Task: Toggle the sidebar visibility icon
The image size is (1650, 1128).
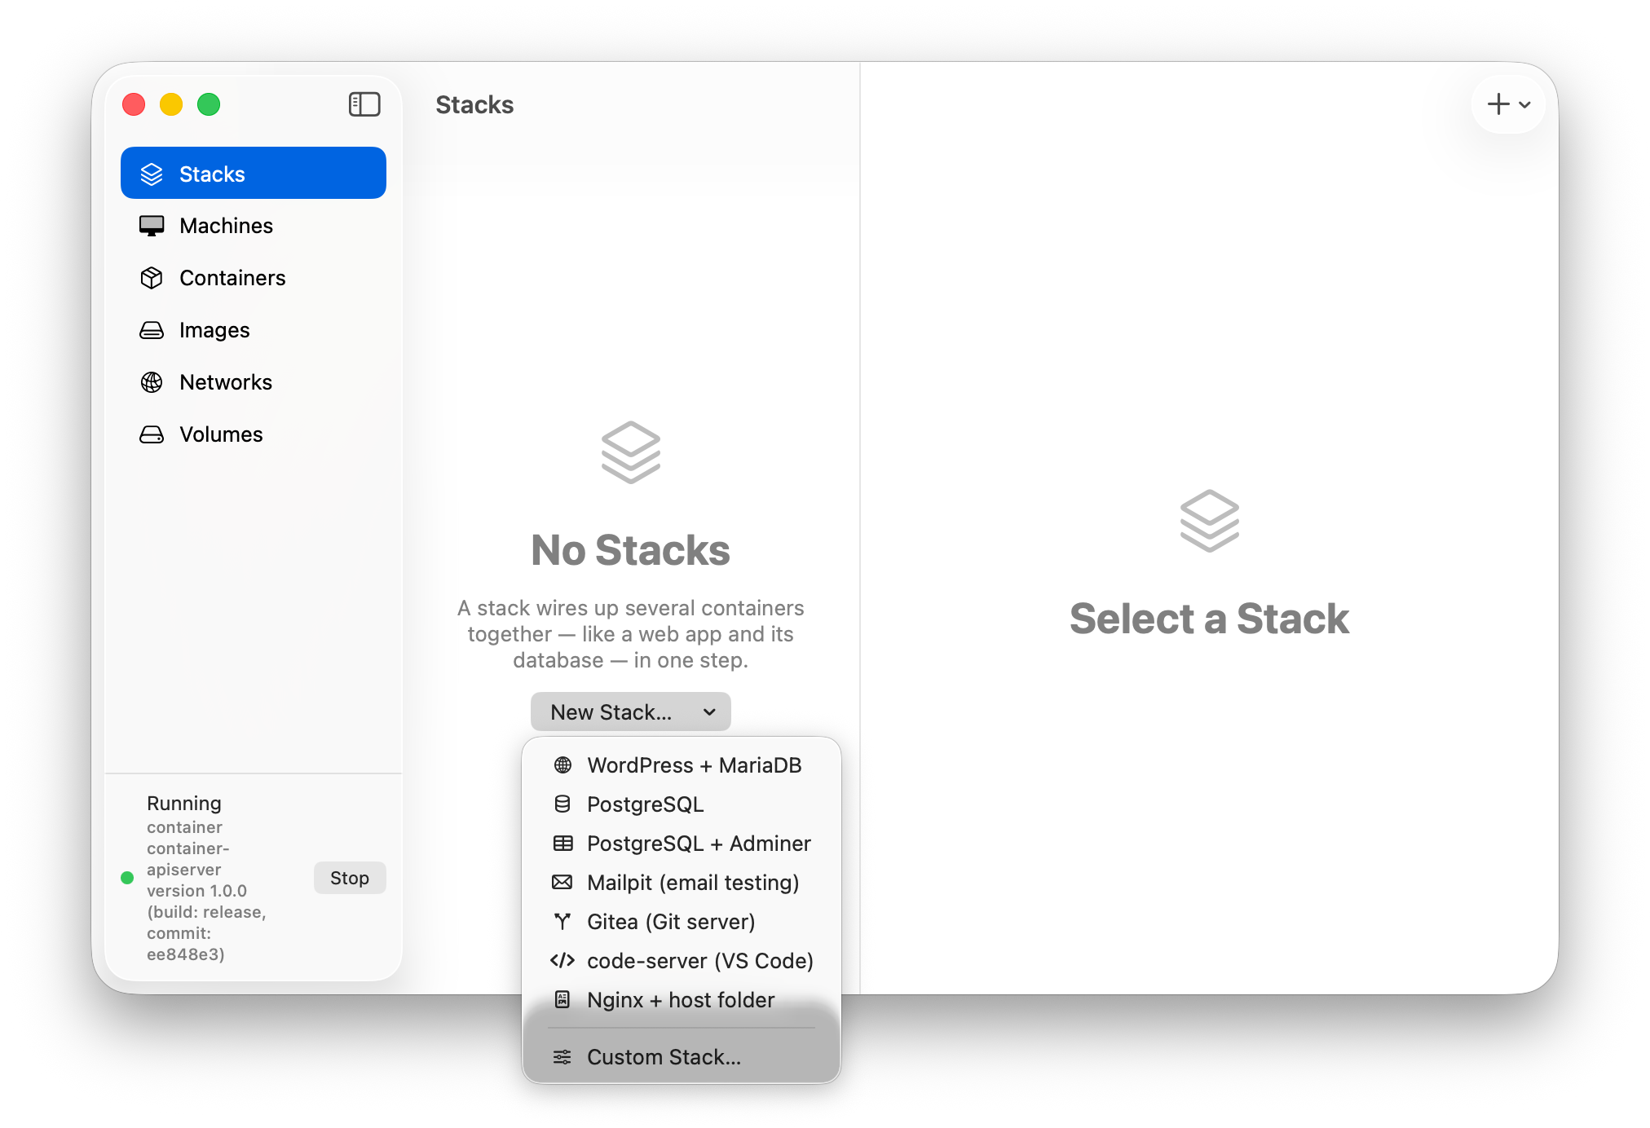Action: pos(364,104)
